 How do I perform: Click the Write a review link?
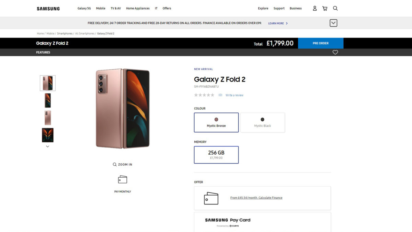[x=234, y=95]
